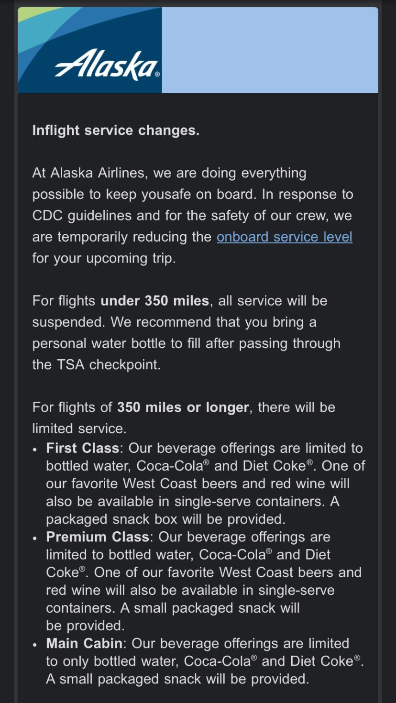The width and height of the screenshot is (396, 703).
Task: Click the bullet dot before Main Cabin
Action: click(35, 646)
